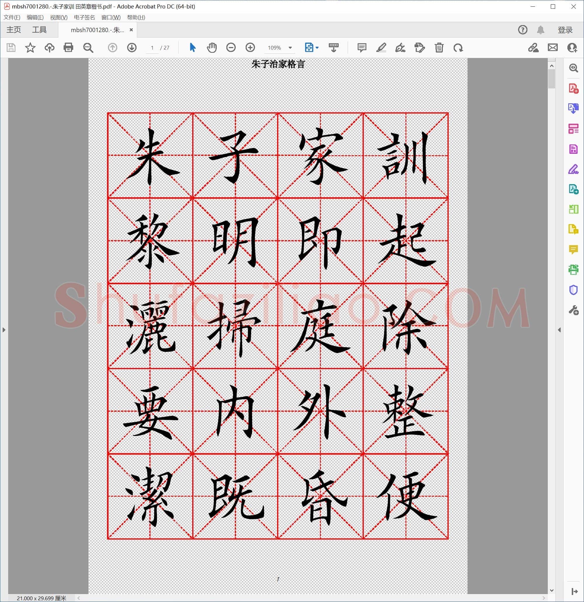
Task: Close the mbsh7001280 document tab
Action: click(131, 30)
